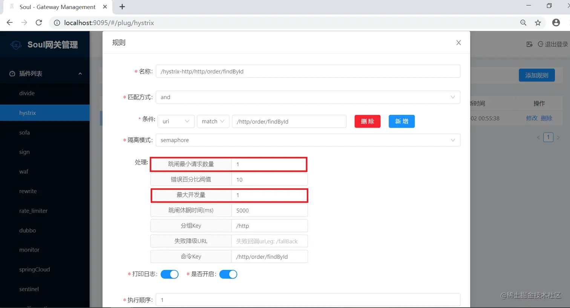The width and height of the screenshot is (570, 308).
Task: Click the language switch icon in header
Action: pyautogui.click(x=530, y=44)
